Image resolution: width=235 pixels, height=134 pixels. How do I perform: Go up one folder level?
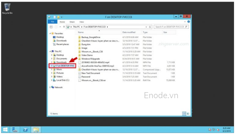point(64,27)
